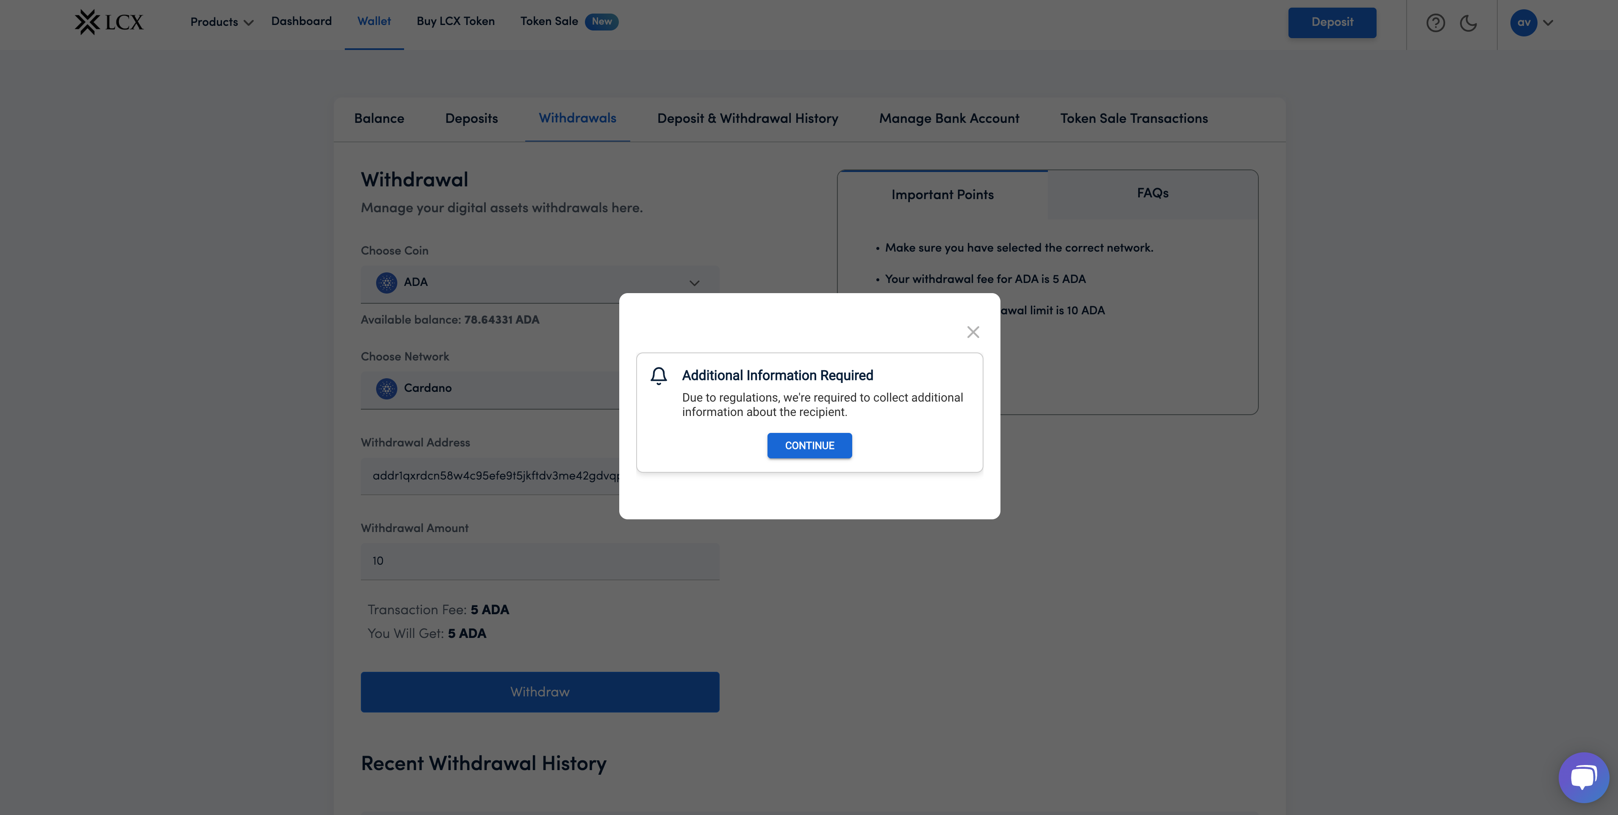Open Buy LCX Token page

[455, 21]
